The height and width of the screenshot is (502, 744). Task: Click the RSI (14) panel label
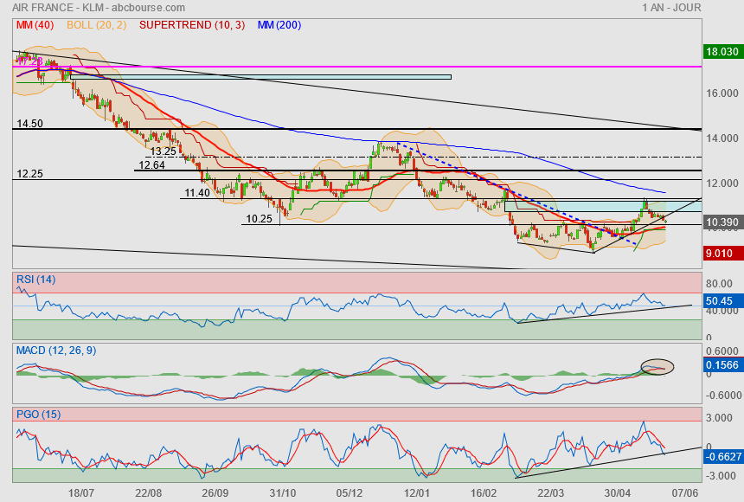[36, 279]
